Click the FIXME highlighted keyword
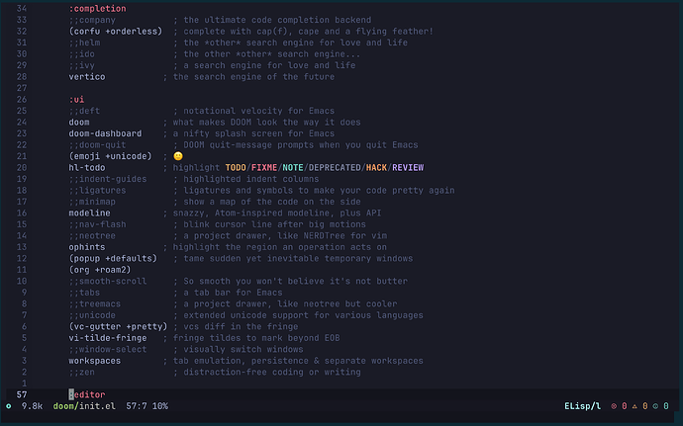The width and height of the screenshot is (683, 426). (x=264, y=167)
